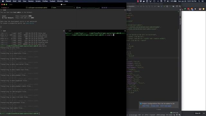Open the Window menu
Image resolution: width=206 pixels, height=116 pixels.
pos(60,1)
